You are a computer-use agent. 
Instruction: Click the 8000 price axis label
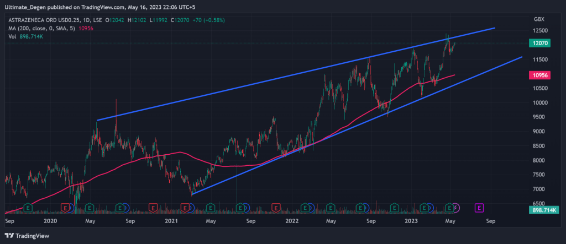tap(538, 160)
